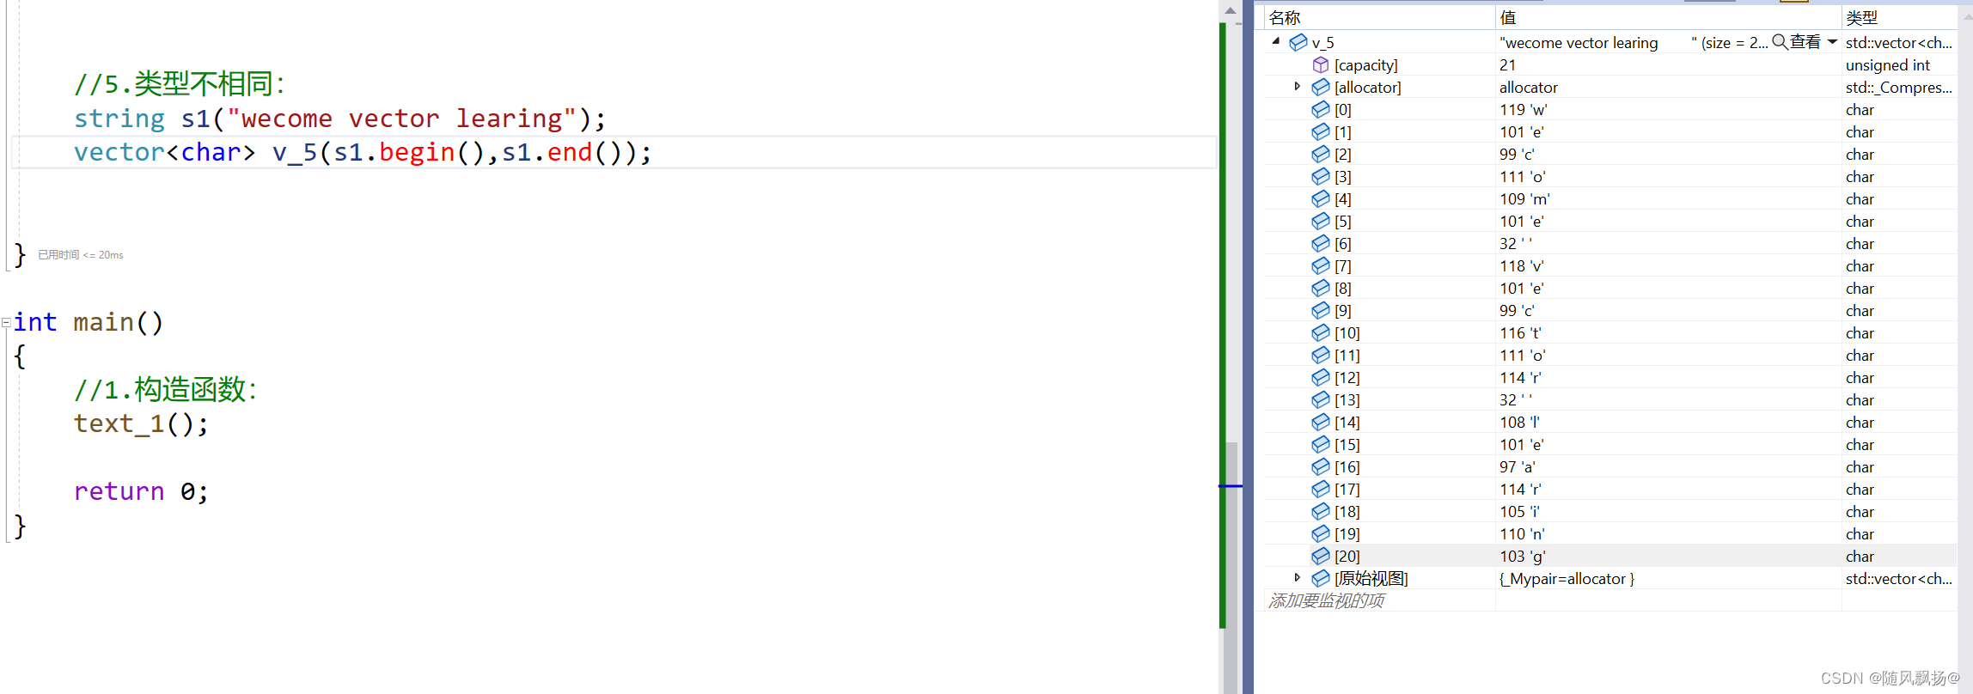Viewport: 1973px width, 694px height.
Task: Select the icon of element [14]
Action: [x=1321, y=422]
